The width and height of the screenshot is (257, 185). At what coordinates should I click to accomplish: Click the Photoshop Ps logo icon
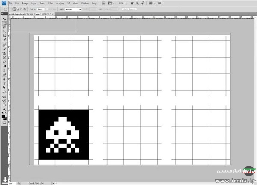(x=4, y=3)
